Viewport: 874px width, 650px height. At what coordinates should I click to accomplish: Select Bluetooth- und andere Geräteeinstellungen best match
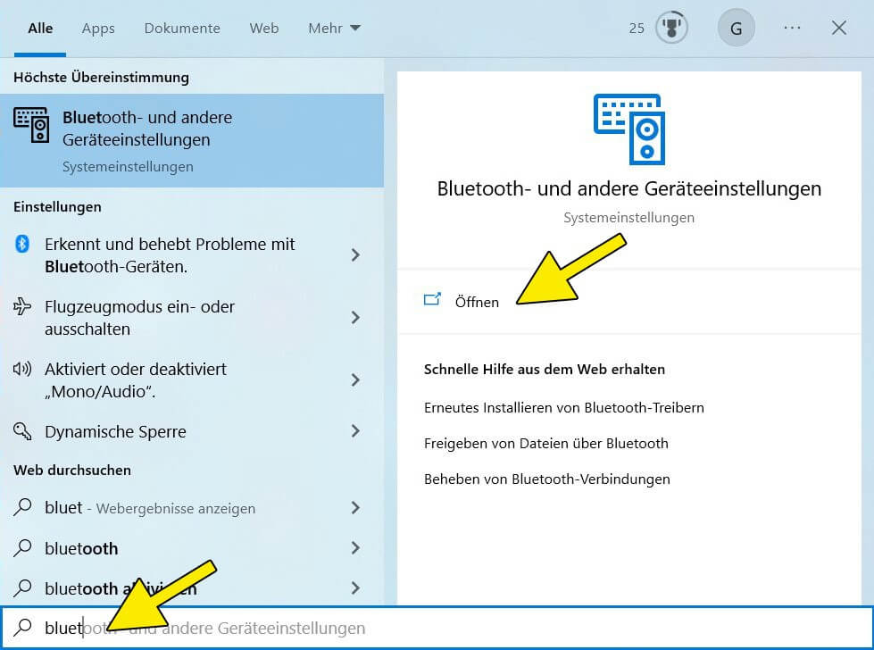(x=192, y=140)
